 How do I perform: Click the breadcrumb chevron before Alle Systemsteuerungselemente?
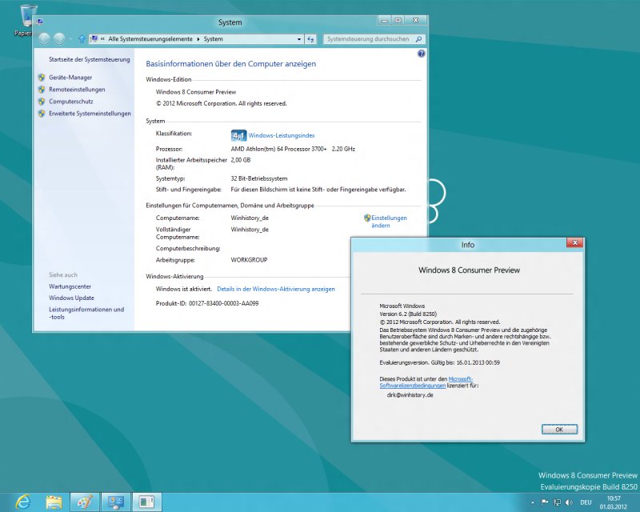coord(103,39)
